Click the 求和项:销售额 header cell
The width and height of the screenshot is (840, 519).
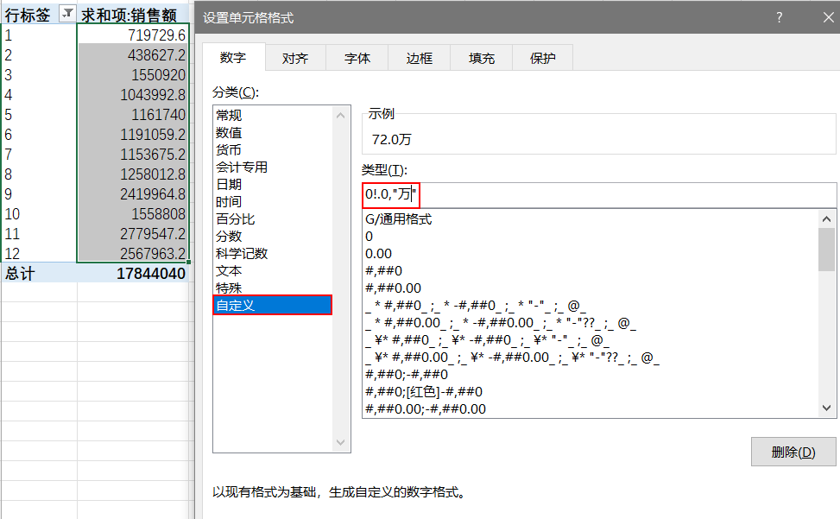tap(134, 15)
